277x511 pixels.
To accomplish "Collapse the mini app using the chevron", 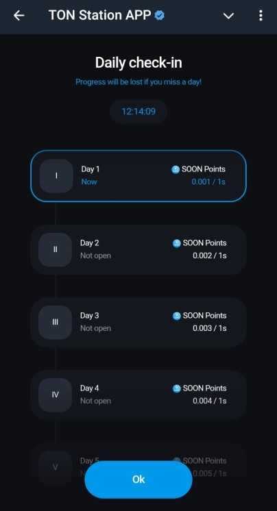I will pos(228,16).
